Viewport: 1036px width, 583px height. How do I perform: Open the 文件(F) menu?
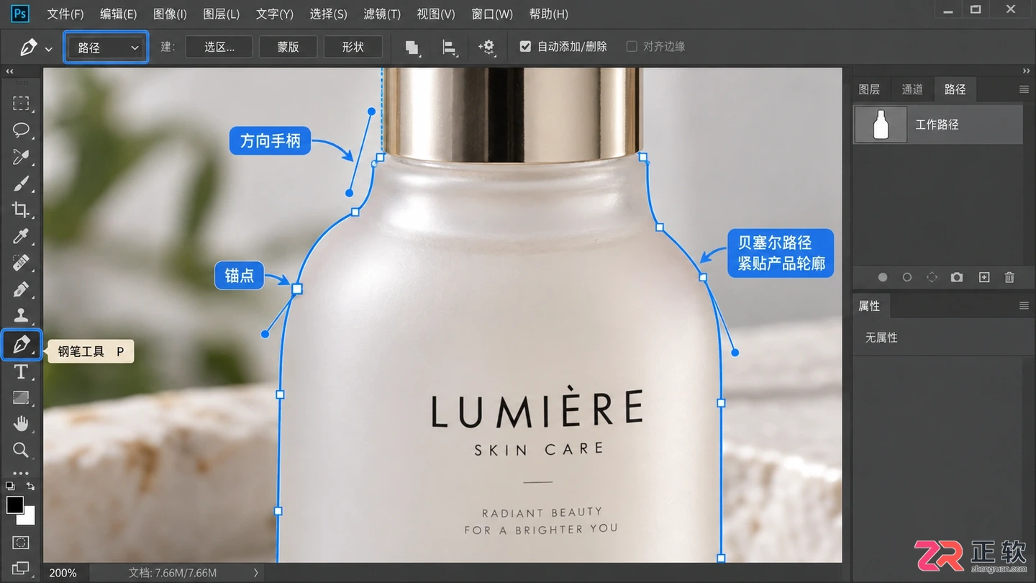[x=65, y=14]
